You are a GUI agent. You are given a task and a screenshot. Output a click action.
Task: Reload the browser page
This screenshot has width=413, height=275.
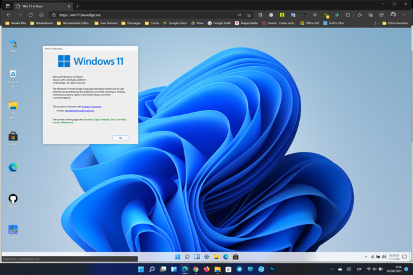coord(30,15)
